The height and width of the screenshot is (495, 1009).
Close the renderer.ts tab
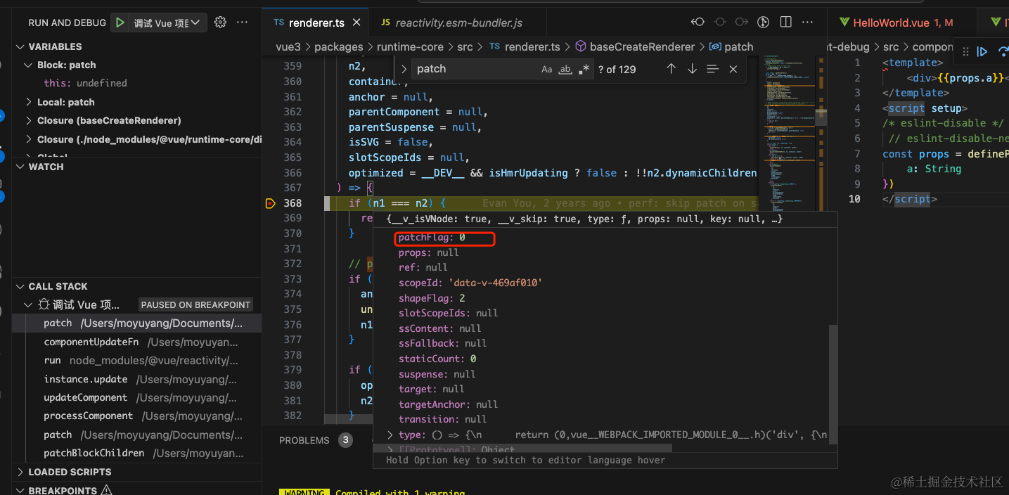[x=356, y=22]
